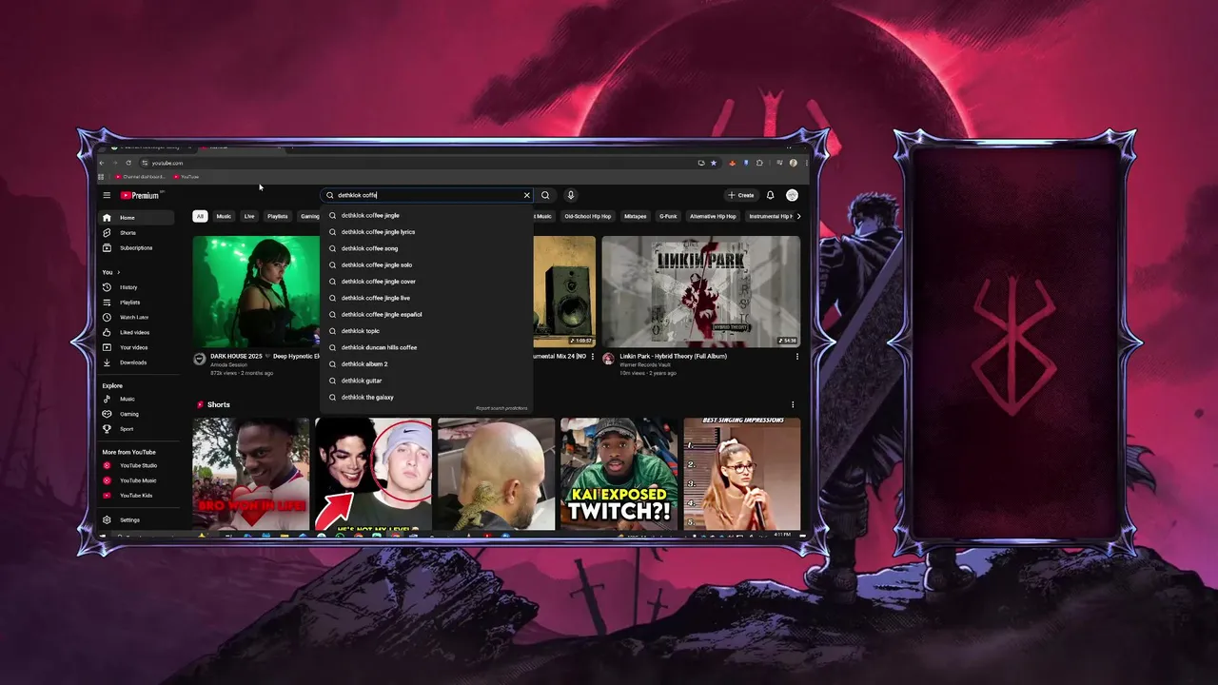Choose suggestion 'dethklok duncan hills coffee'

pos(426,347)
